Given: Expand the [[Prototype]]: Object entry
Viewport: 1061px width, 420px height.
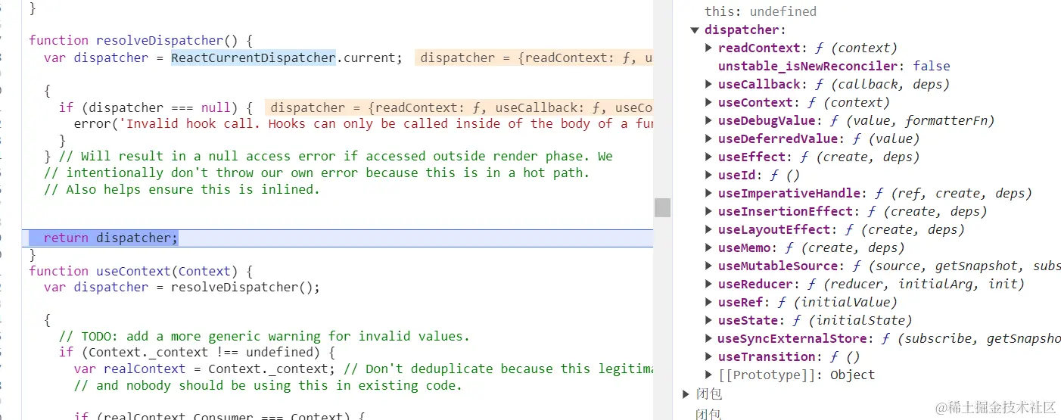Looking at the screenshot, I should (x=709, y=375).
